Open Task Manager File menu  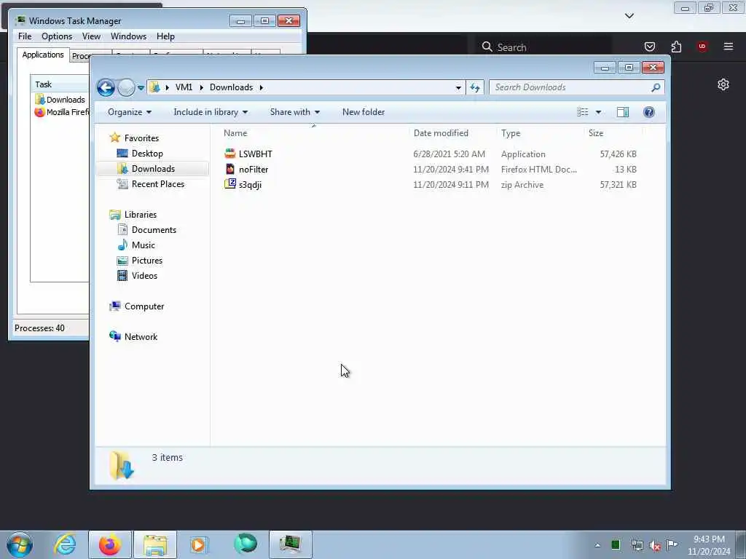point(25,36)
